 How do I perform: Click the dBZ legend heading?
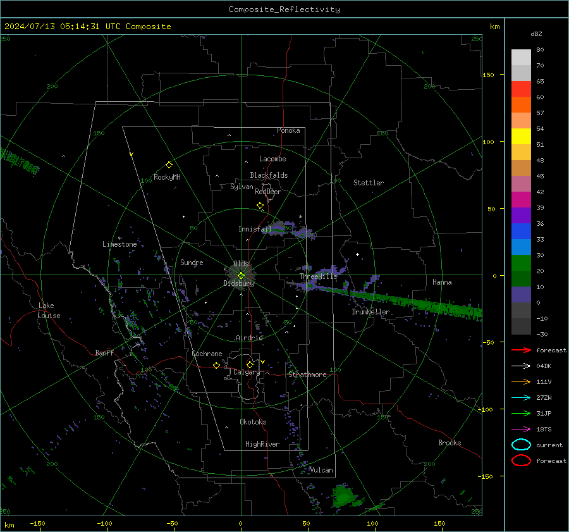536,34
